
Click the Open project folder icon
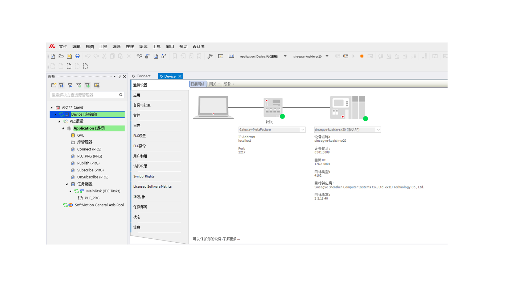61,56
